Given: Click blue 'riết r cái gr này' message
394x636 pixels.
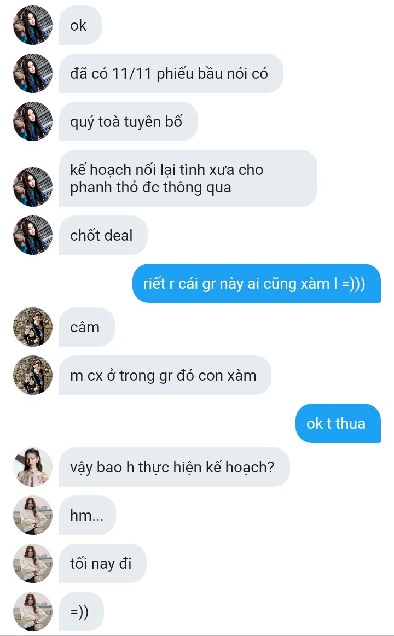Looking at the screenshot, I should [257, 283].
